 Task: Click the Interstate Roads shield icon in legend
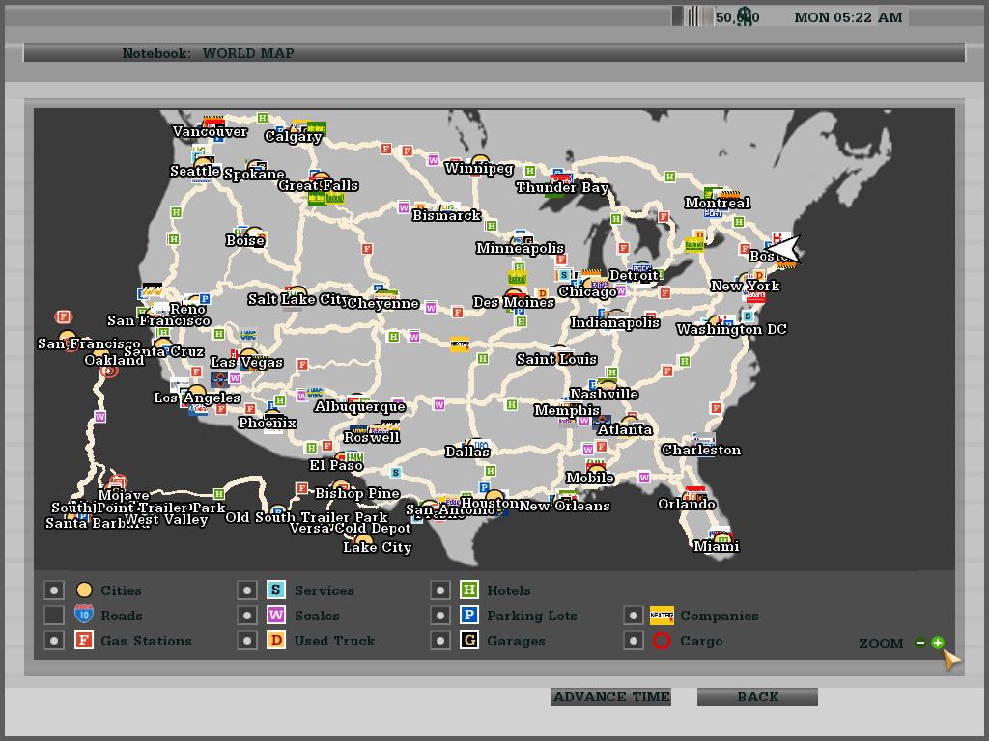coord(84,615)
